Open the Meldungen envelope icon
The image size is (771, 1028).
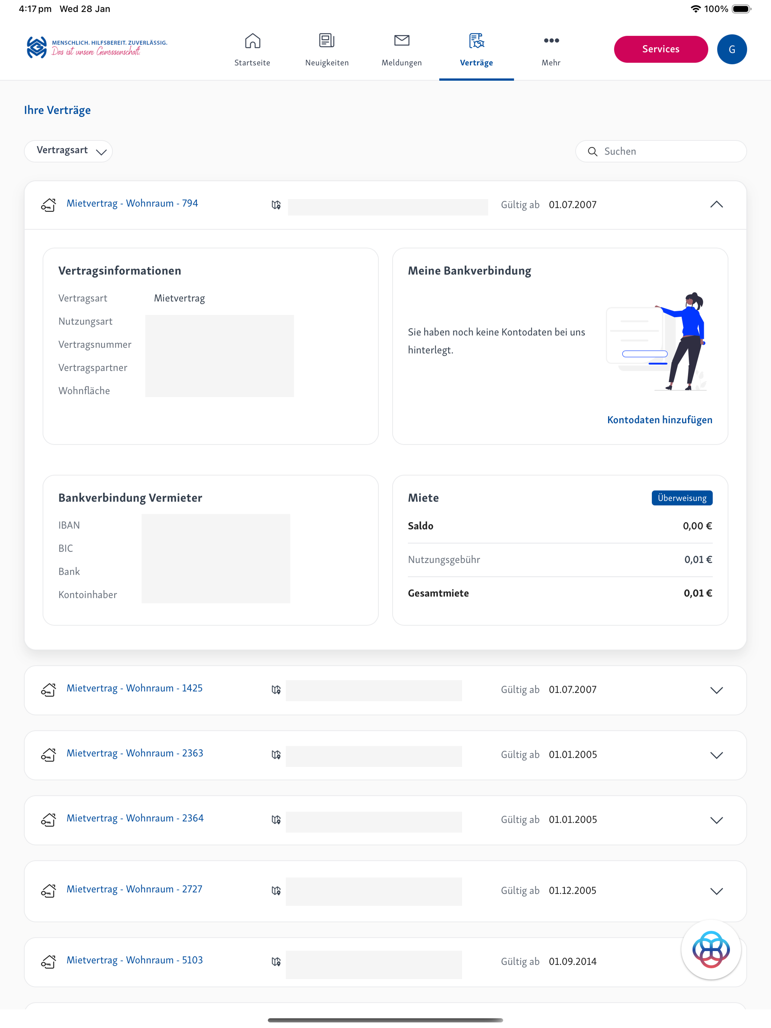click(402, 40)
